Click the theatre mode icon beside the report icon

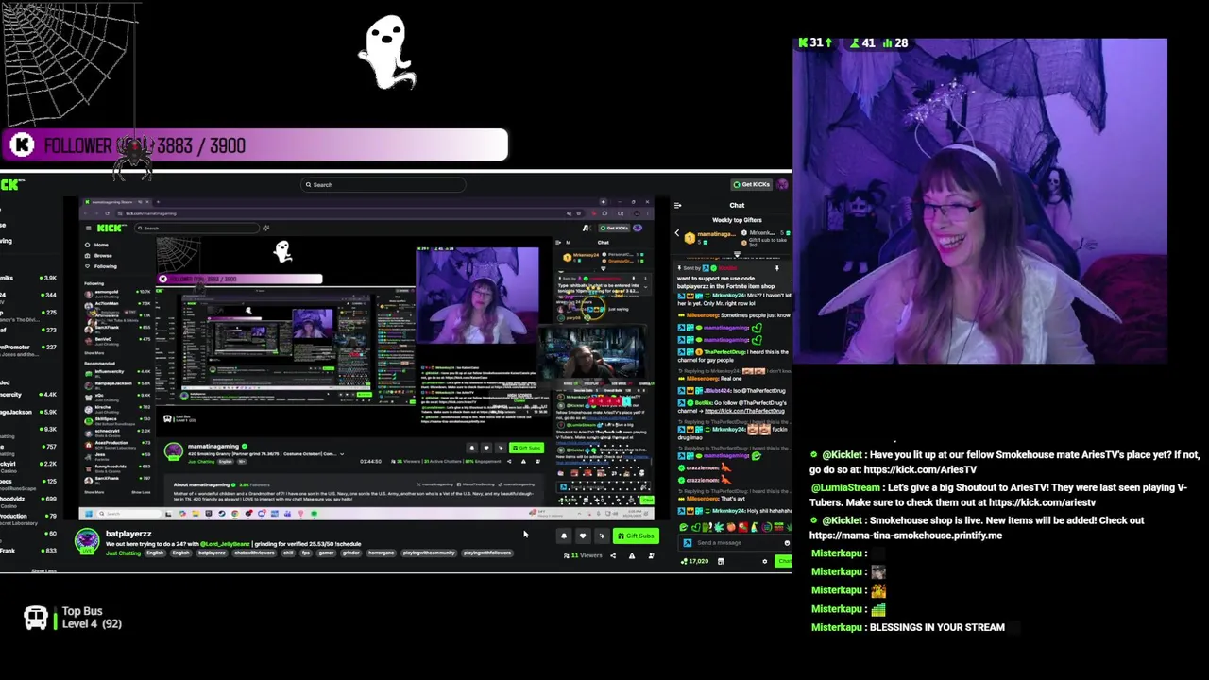651,555
